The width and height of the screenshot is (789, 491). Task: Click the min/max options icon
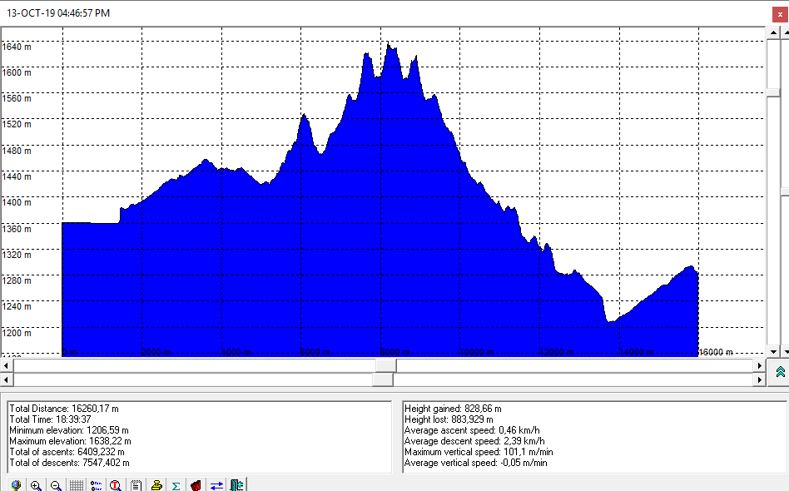(96, 485)
